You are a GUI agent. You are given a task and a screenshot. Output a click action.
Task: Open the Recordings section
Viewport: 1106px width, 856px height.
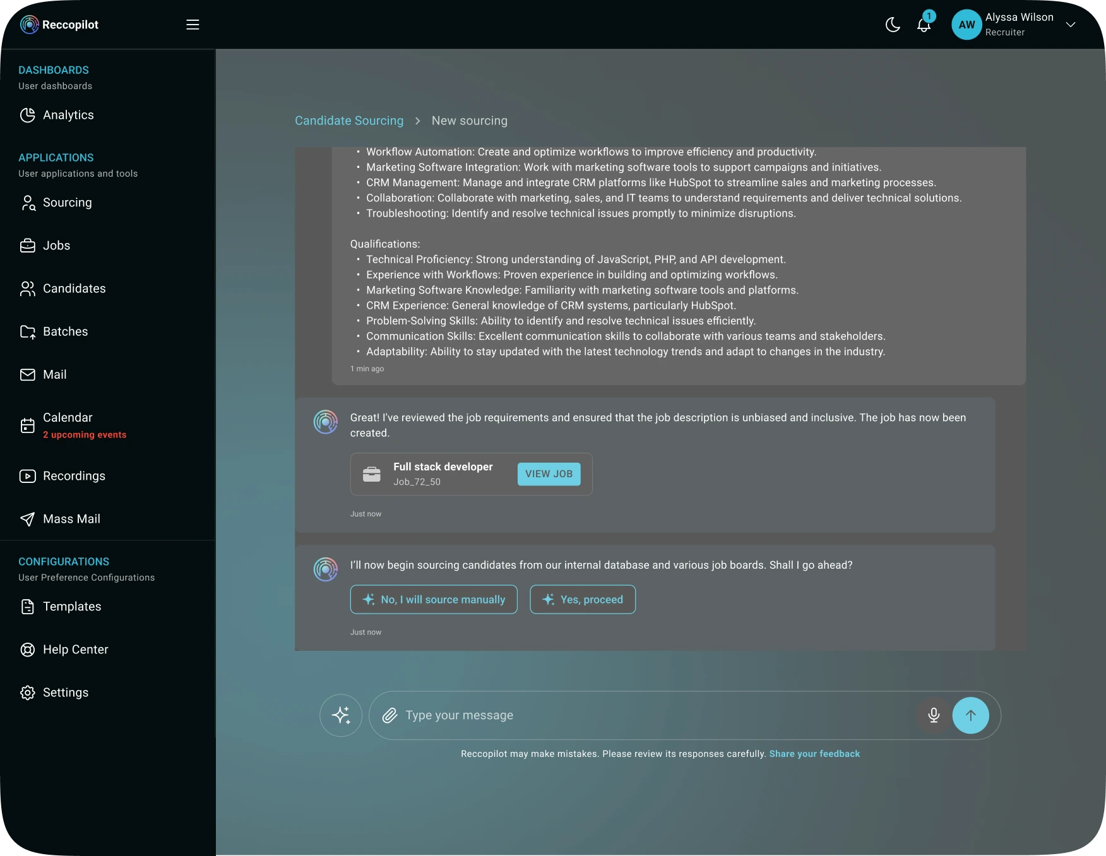(74, 476)
